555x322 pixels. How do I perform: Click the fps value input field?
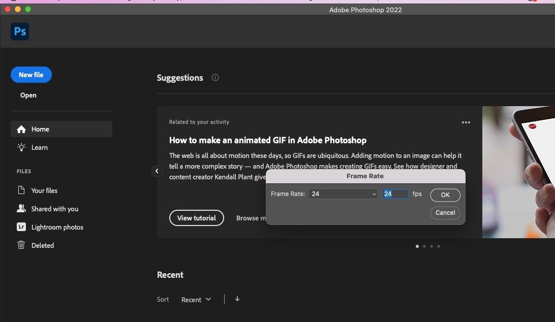point(395,194)
